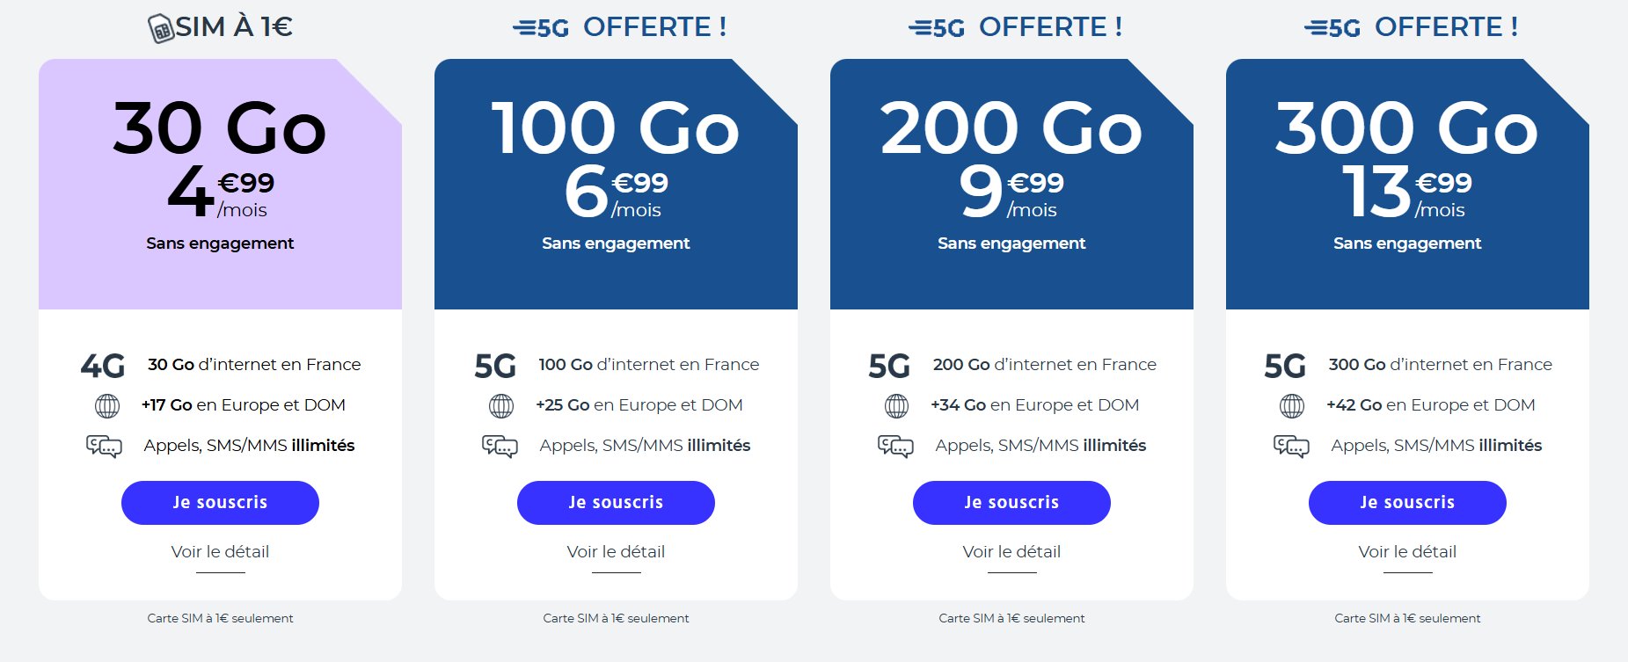This screenshot has height=662, width=1628.
Task: Click the SIM card icon above 30 Go plan
Action: point(161,29)
